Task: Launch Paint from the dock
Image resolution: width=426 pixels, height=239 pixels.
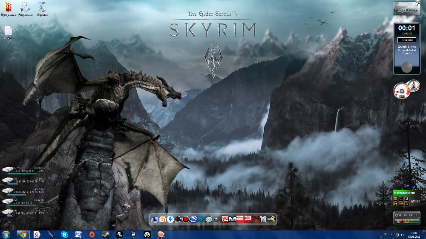Action: 209,219
